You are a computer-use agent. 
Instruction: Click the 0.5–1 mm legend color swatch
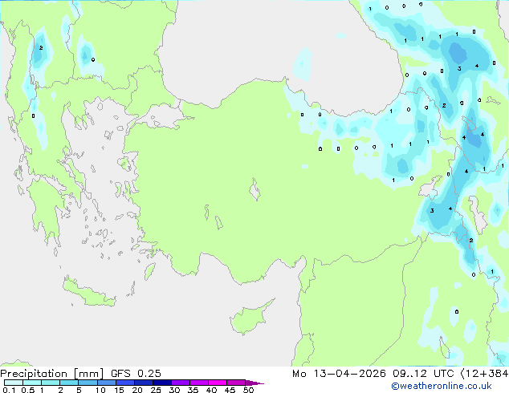tap(32, 383)
